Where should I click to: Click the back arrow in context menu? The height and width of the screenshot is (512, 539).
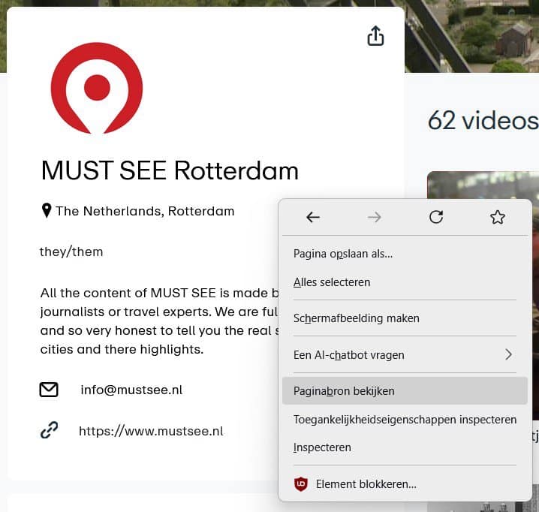313,217
